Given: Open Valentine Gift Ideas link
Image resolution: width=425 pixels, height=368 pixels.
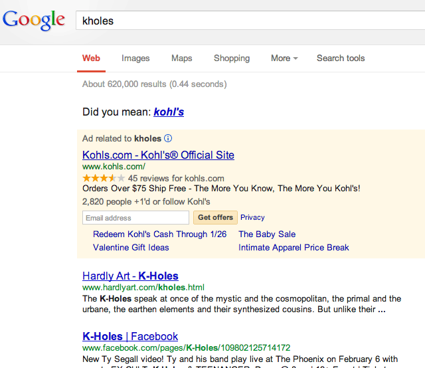Looking at the screenshot, I should tap(131, 247).
